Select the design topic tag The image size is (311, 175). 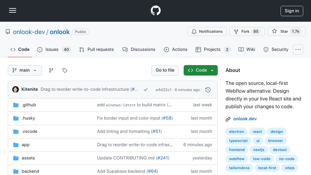pyautogui.click(x=277, y=132)
